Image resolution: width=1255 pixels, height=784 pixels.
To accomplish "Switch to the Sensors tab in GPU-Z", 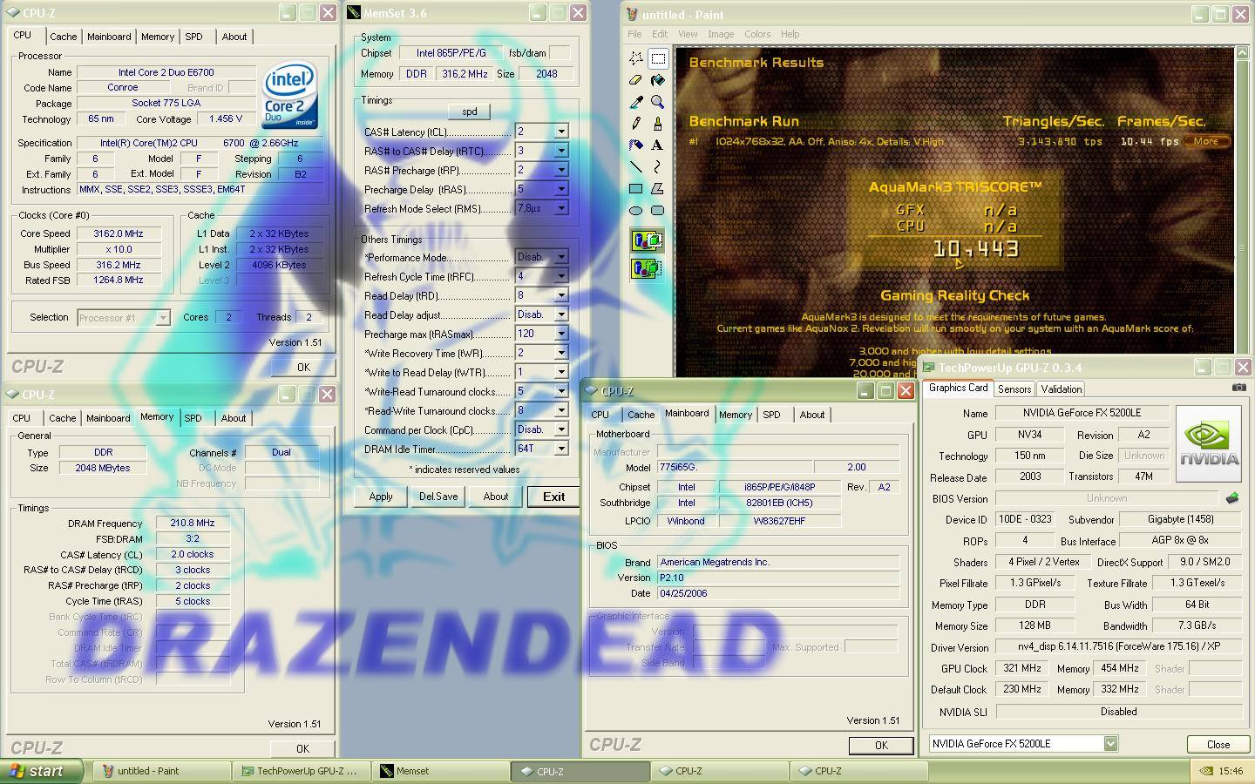I will 1014,389.
